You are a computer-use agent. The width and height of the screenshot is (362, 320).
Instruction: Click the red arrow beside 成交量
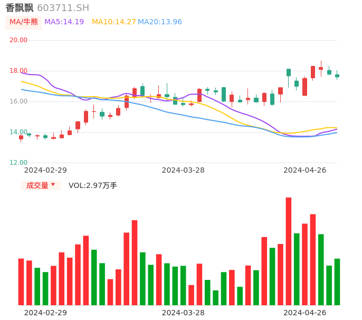click(x=53, y=185)
